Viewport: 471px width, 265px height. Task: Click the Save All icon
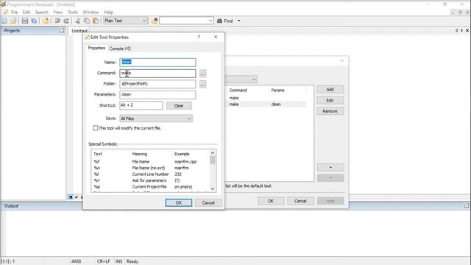click(x=34, y=21)
